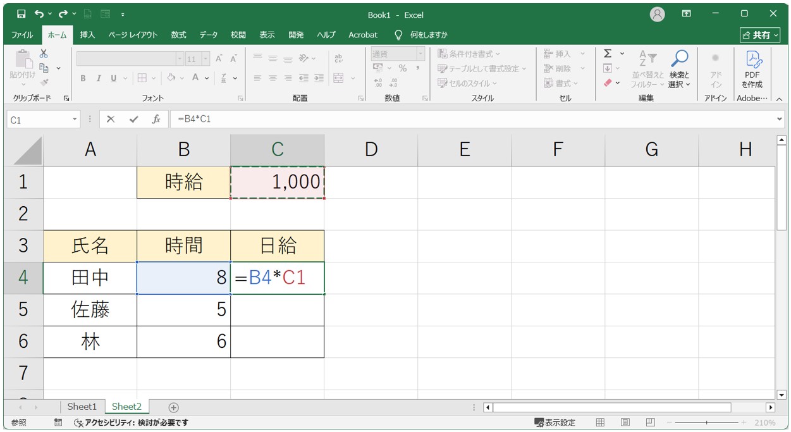Click the Format Painter brush icon

click(44, 82)
